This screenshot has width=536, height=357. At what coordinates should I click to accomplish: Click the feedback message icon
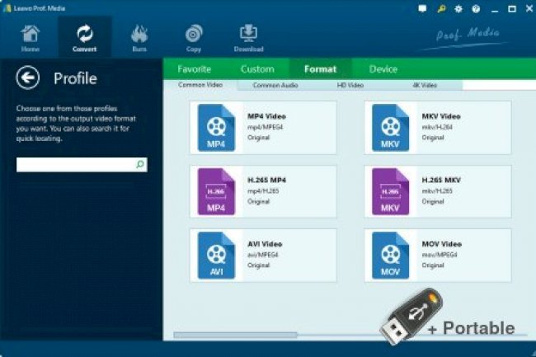click(423, 8)
